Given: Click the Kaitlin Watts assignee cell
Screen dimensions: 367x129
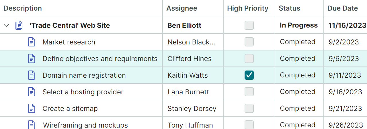Looking at the screenshot, I should 188,75.
